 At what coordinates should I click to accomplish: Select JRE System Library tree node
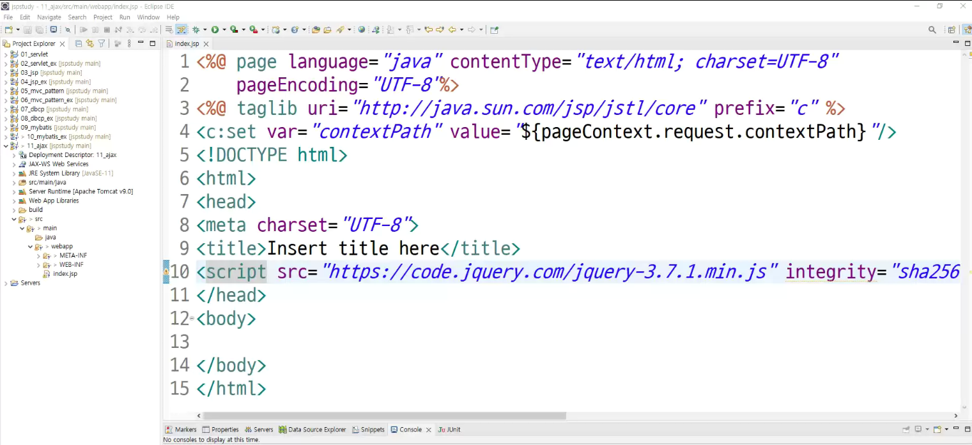point(70,173)
